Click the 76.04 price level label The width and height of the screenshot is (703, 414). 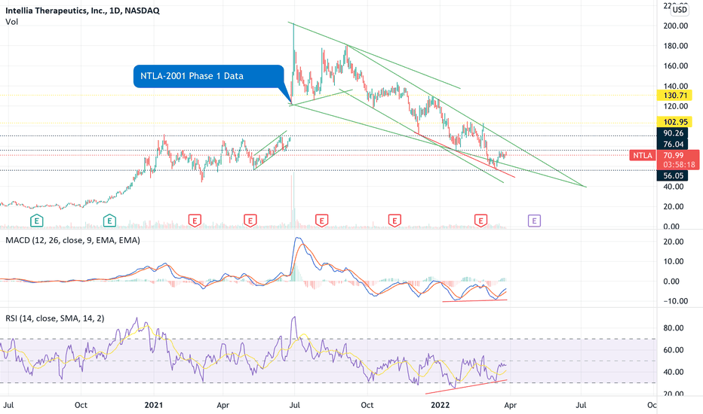(674, 144)
